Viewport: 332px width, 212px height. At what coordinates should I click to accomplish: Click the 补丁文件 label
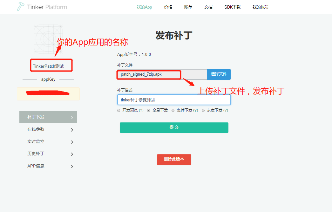click(x=125, y=65)
